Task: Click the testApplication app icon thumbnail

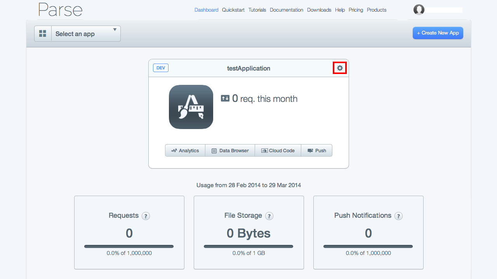Action: point(191,107)
